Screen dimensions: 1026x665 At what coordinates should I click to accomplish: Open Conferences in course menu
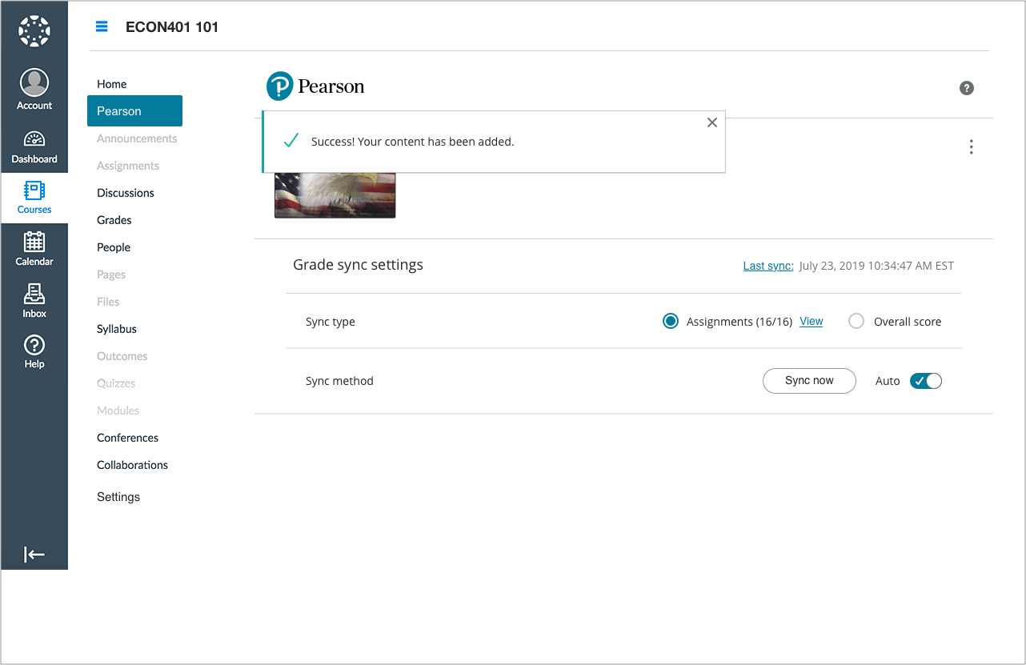128,438
